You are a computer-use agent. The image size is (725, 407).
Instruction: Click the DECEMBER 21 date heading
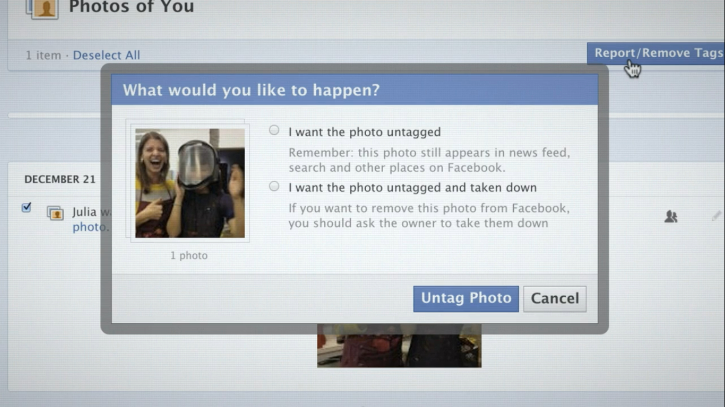[60, 179]
